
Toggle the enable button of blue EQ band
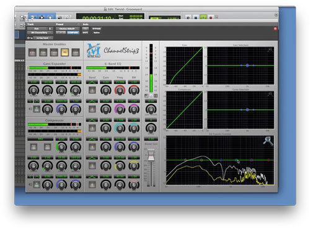click(x=92, y=147)
